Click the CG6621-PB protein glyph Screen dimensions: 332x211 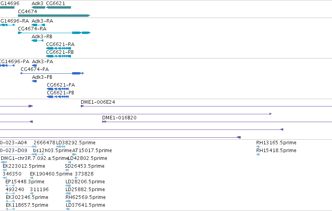pyautogui.click(x=58, y=97)
